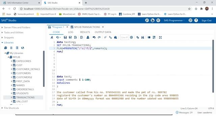The image size is (216, 121).
Task: Select the TRANSACTIONS table
Action: pos(25,97)
